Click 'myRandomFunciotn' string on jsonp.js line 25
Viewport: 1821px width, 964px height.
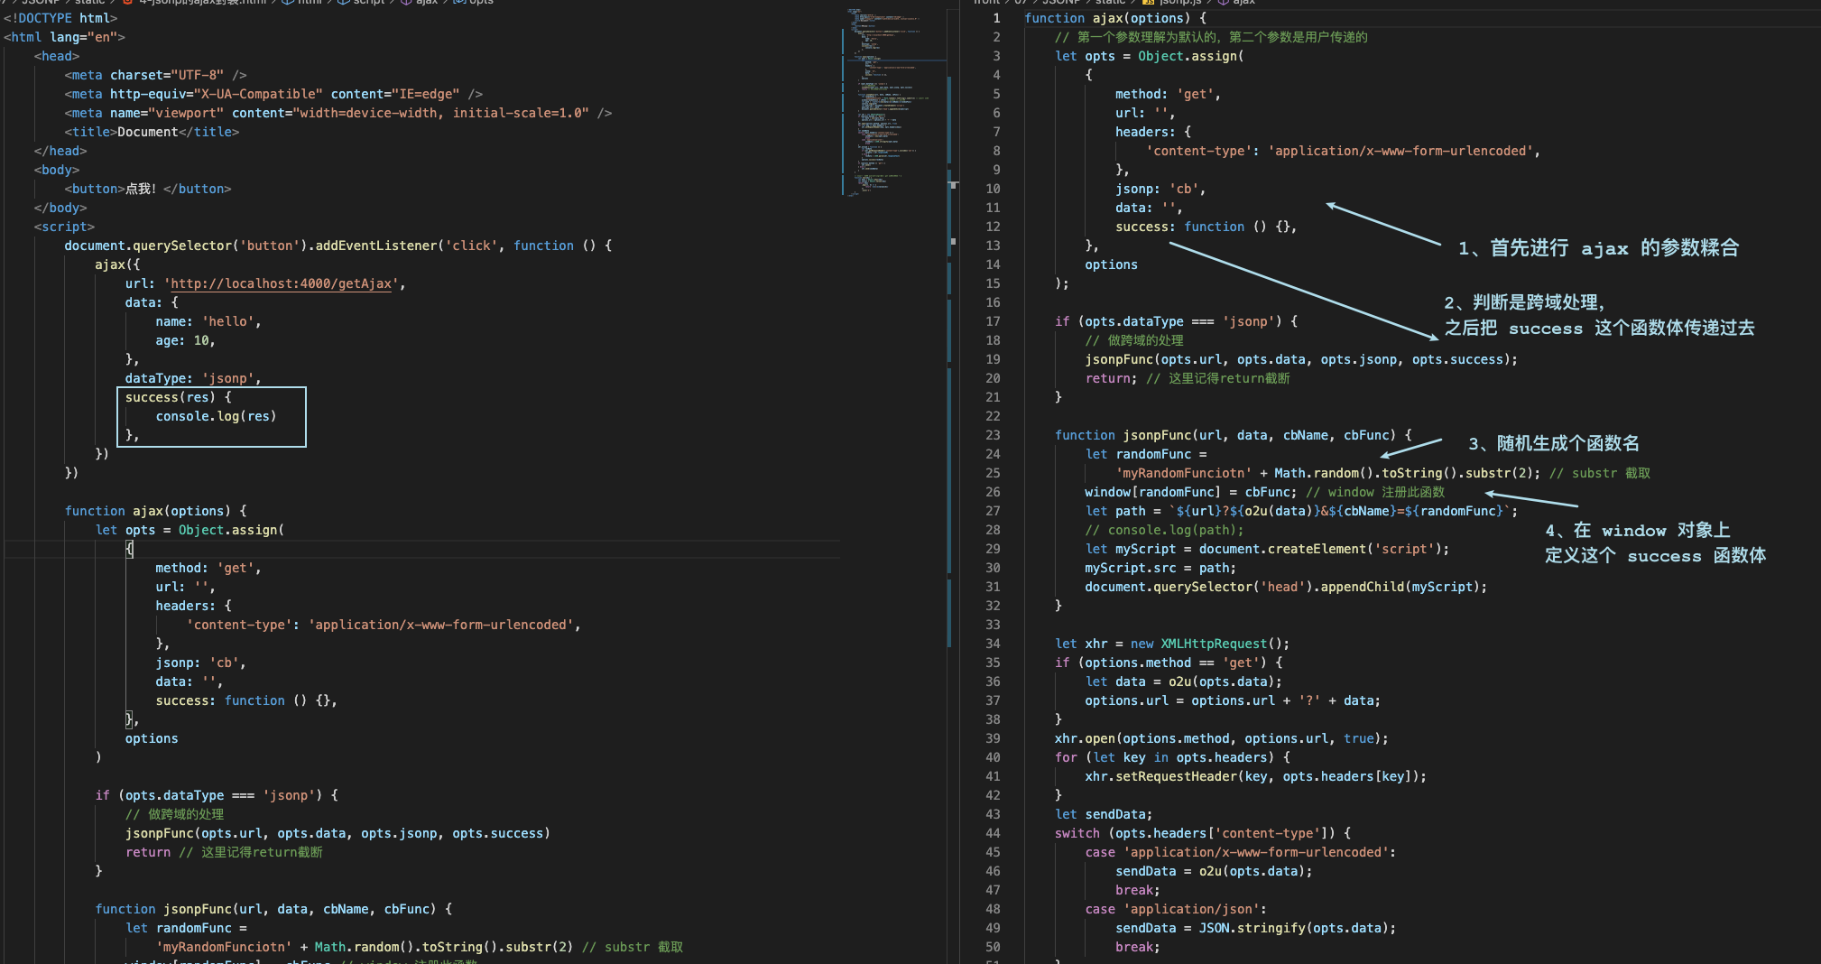pos(1184,473)
